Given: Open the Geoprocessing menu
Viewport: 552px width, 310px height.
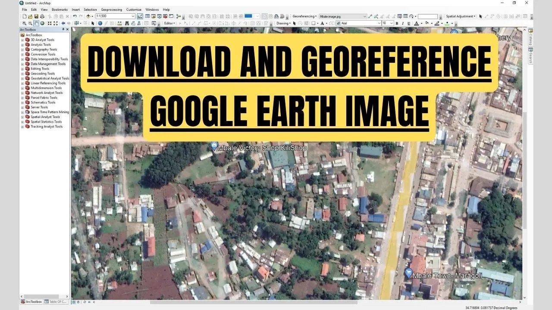Looking at the screenshot, I should pyautogui.click(x=111, y=9).
